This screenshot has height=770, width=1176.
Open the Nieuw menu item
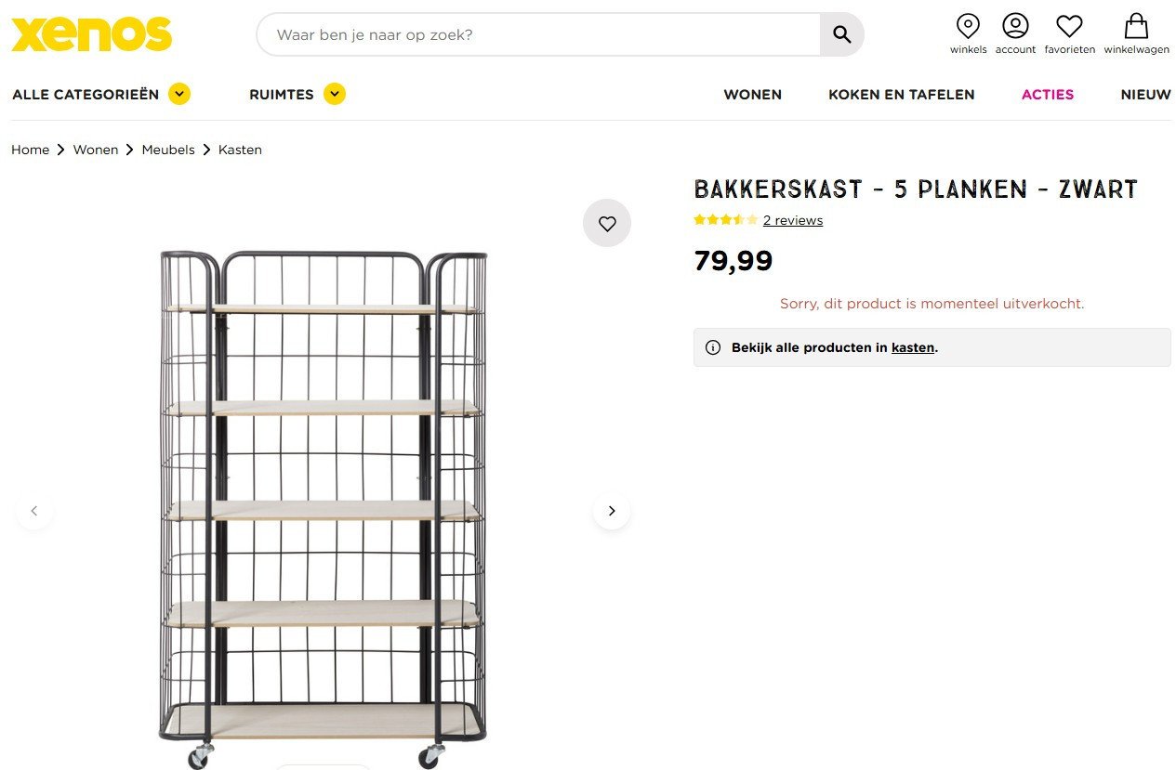click(x=1145, y=94)
